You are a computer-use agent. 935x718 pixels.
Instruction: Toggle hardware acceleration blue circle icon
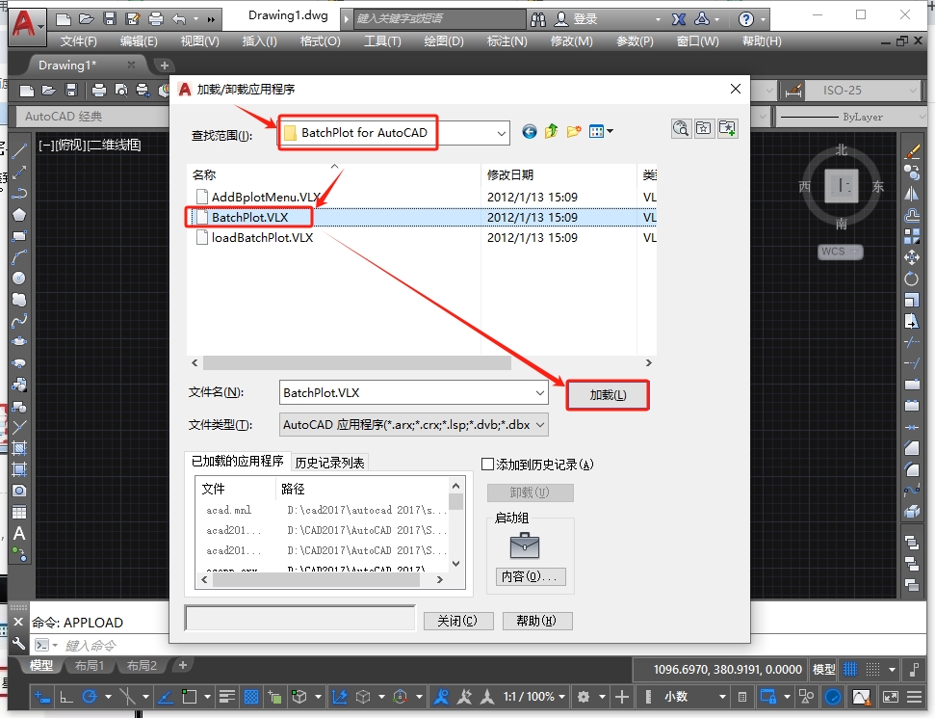pos(833,697)
